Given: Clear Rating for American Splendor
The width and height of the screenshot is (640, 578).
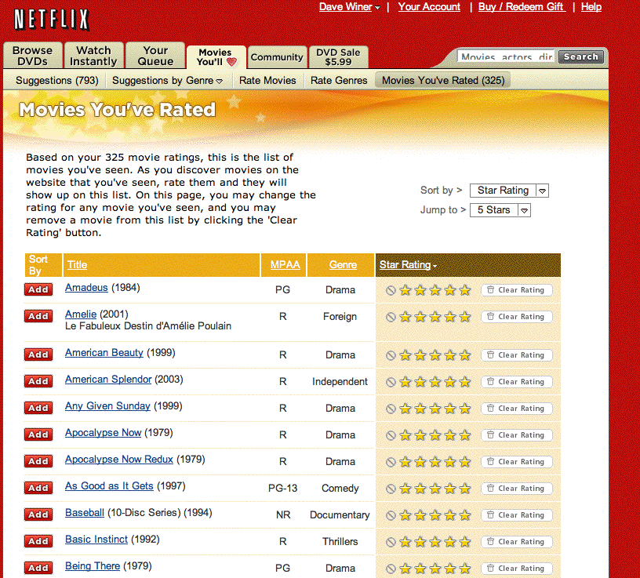Looking at the screenshot, I should pyautogui.click(x=516, y=382).
